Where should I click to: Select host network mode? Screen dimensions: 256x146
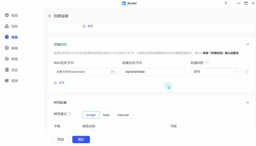106,115
